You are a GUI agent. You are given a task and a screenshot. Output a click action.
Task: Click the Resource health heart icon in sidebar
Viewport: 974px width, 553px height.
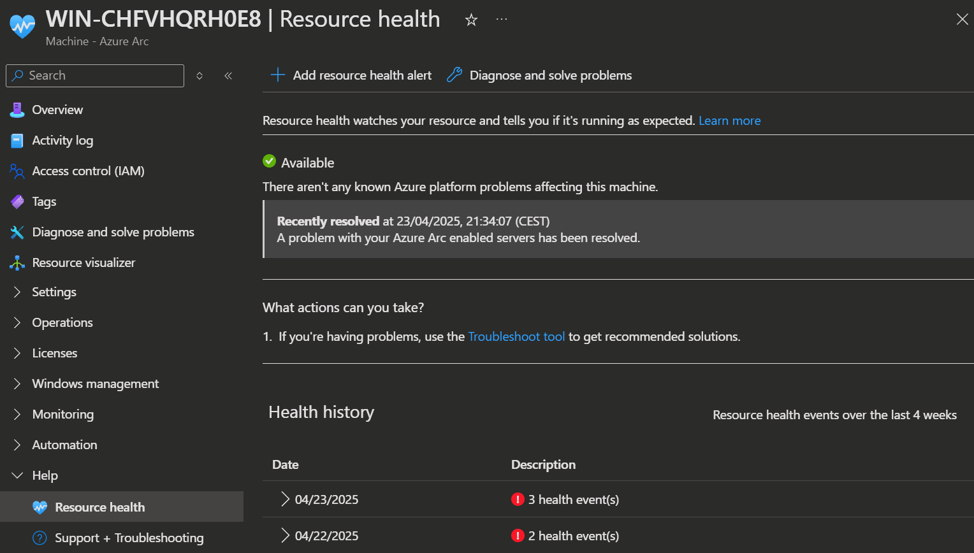tap(40, 507)
